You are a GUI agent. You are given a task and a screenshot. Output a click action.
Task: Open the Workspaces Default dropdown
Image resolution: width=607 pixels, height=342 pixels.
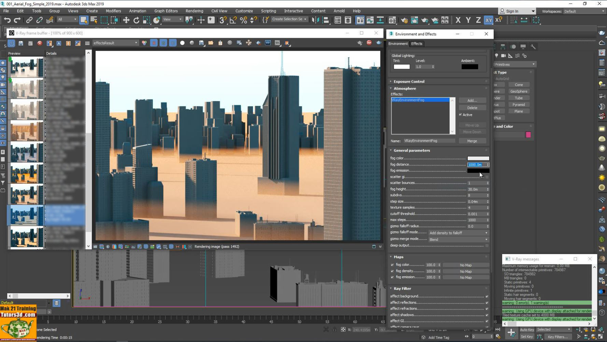[x=584, y=11]
